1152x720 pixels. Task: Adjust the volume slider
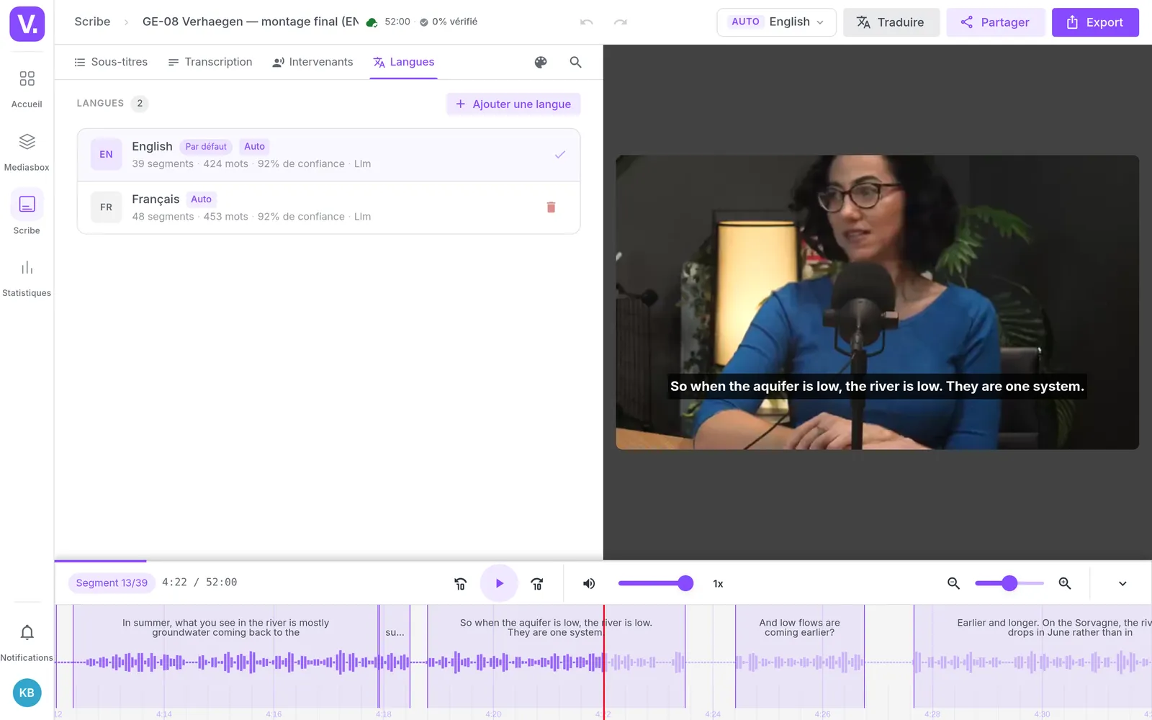tap(655, 583)
